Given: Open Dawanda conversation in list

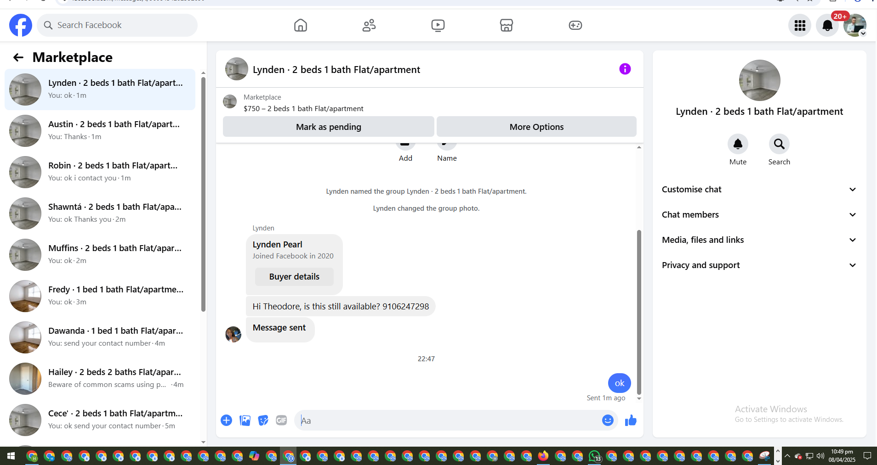Looking at the screenshot, I should pos(100,337).
